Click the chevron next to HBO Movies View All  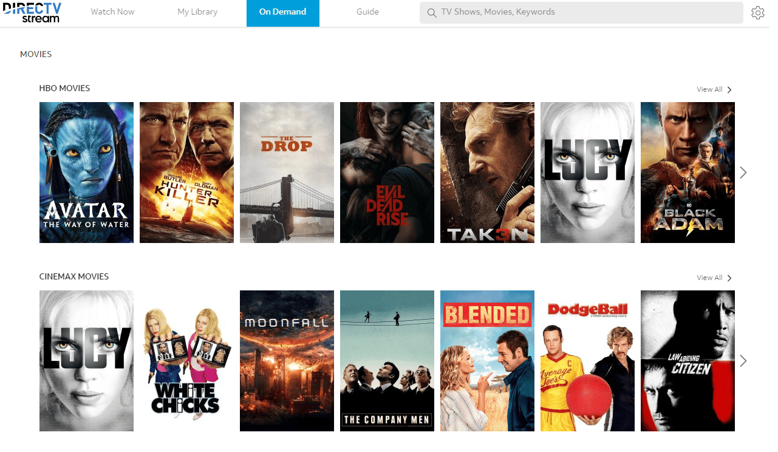[x=728, y=89]
